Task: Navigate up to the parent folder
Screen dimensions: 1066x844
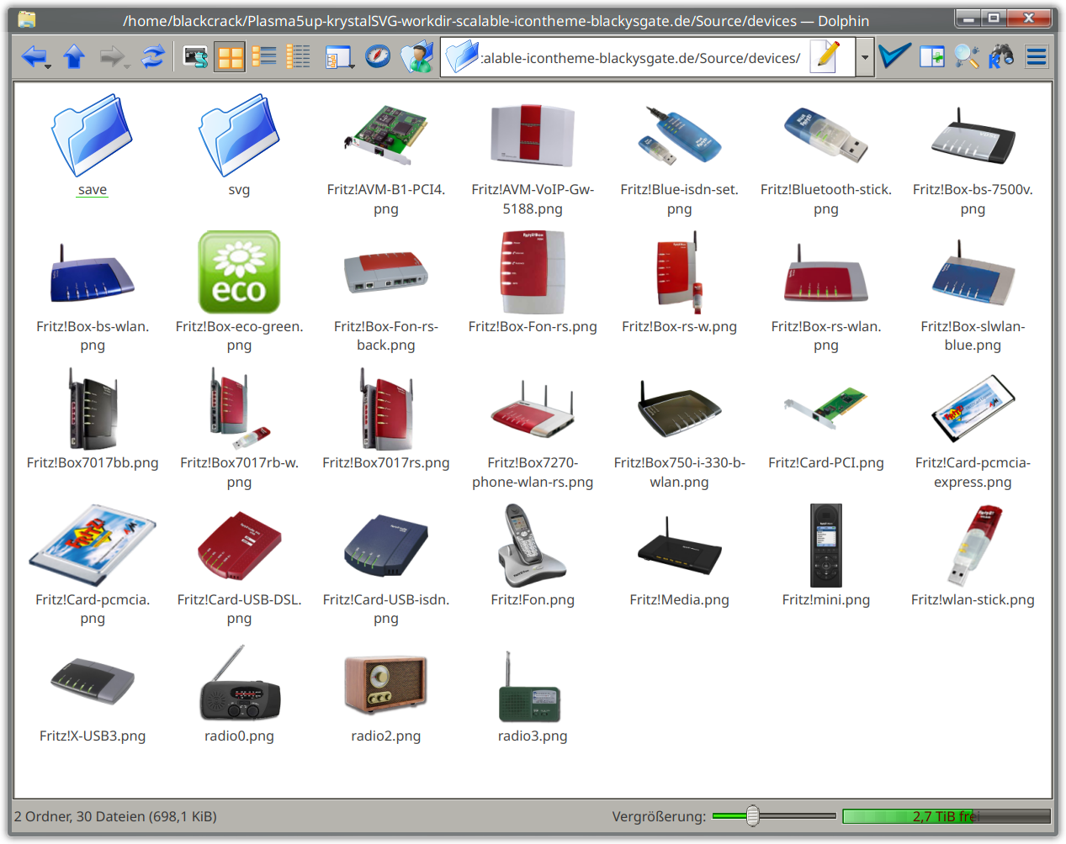Action: [x=74, y=57]
